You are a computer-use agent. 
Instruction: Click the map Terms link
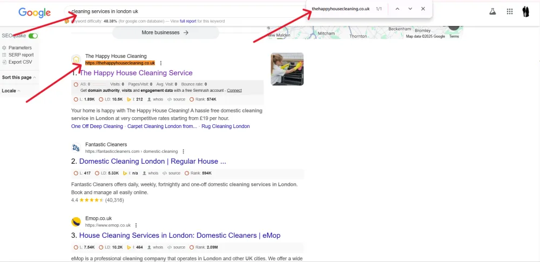click(x=454, y=37)
